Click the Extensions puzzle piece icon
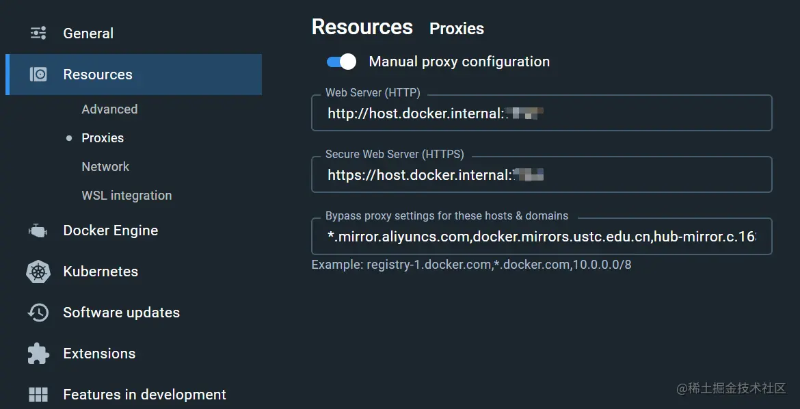The height and width of the screenshot is (409, 800). (x=38, y=354)
